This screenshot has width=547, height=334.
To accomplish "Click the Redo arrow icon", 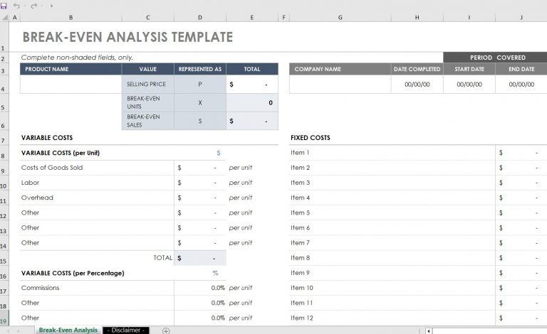I will [x=34, y=6].
